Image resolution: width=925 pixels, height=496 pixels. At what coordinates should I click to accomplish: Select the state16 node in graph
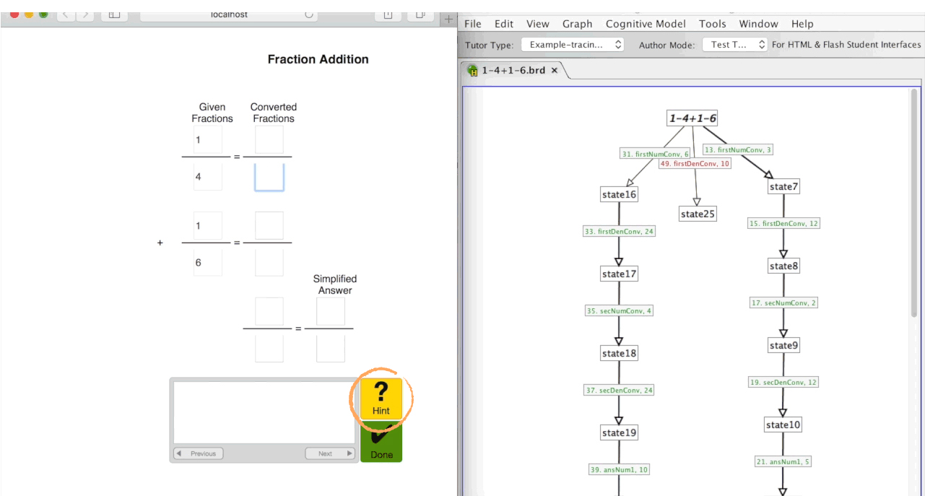(x=619, y=194)
